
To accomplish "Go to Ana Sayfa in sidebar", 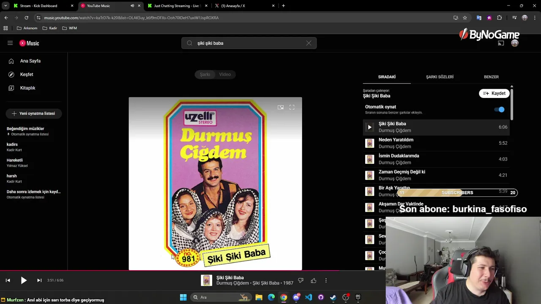I will (34, 61).
